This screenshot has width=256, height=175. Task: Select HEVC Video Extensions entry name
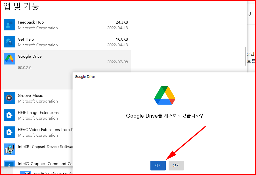(x=45, y=130)
